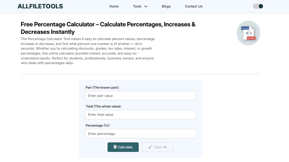Focus the Enter part value field

(x=140, y=96)
